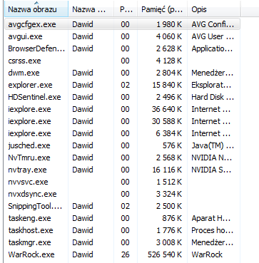
Task: Click the Proces ho... description cell
Action: [x=213, y=230]
